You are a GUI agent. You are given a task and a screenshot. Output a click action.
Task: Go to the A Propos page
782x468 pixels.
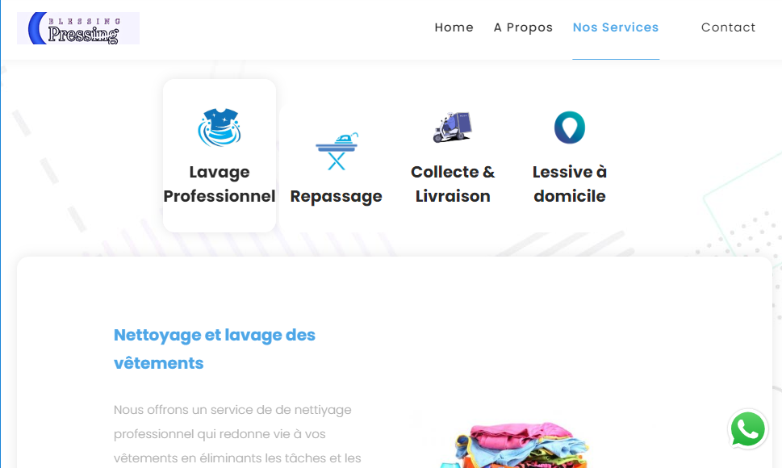click(x=523, y=27)
